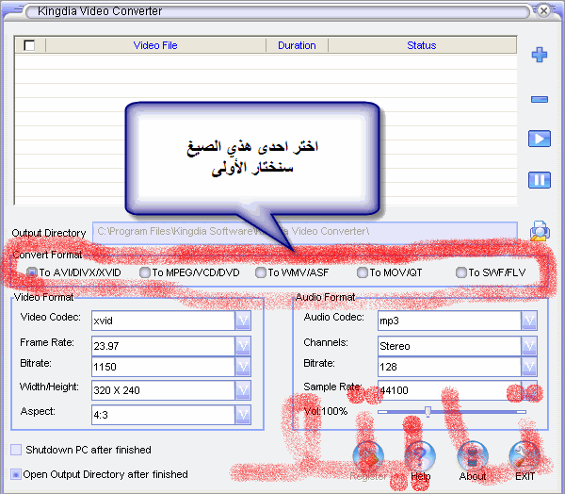This screenshot has width=565, height=494.
Task: Start conversion with the play button
Action: pos(540,139)
